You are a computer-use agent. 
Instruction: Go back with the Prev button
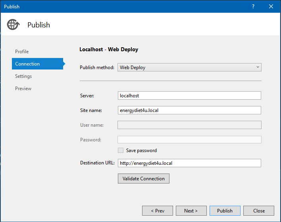coord(158,211)
